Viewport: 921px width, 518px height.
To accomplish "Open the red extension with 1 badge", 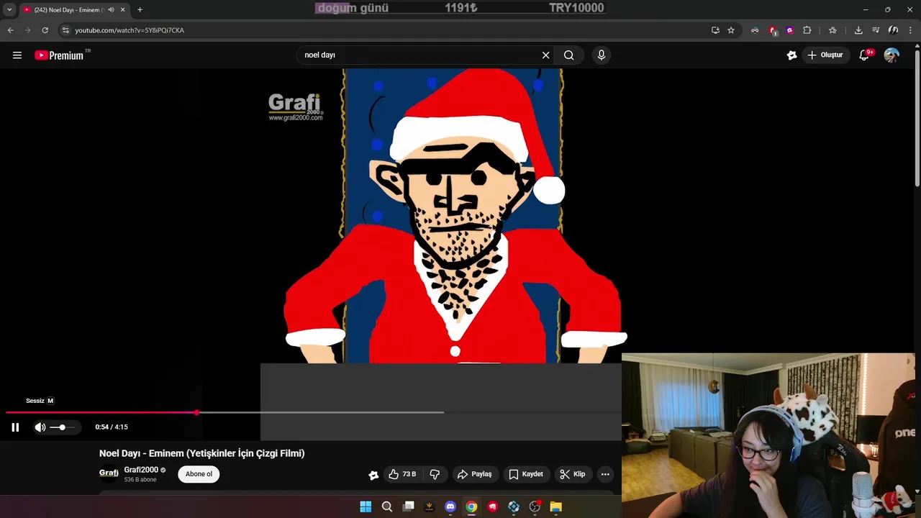I will point(773,30).
